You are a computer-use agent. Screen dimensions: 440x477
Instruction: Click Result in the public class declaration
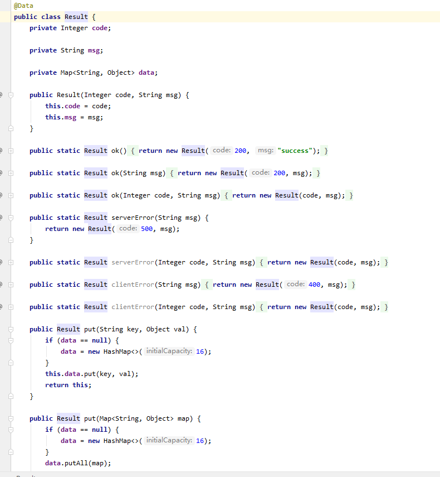(x=76, y=17)
